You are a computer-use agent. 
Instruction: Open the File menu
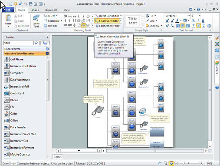pyautogui.click(x=8, y=10)
